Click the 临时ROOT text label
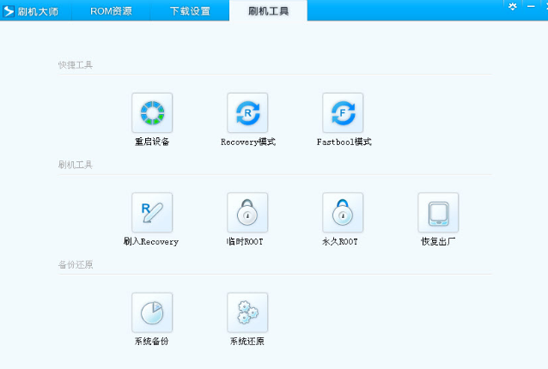 (245, 242)
